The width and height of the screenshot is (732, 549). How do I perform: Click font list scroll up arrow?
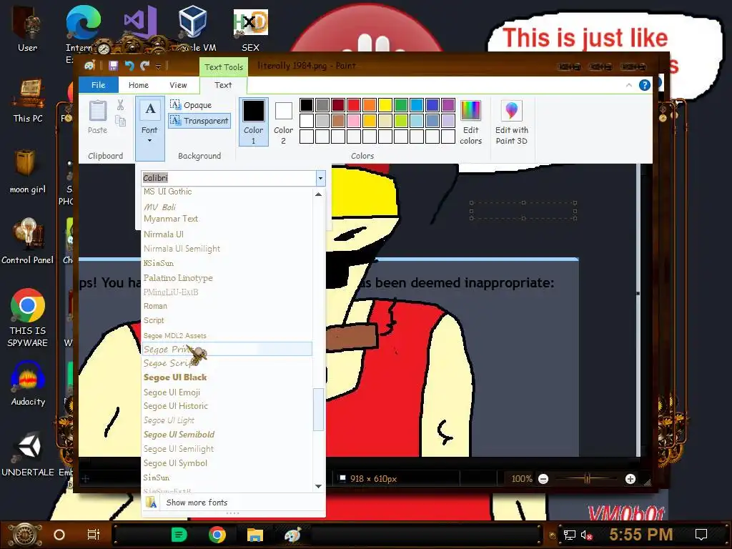(318, 194)
